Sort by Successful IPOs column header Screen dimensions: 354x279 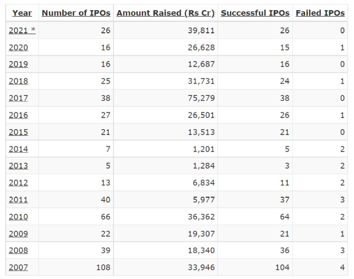click(255, 13)
